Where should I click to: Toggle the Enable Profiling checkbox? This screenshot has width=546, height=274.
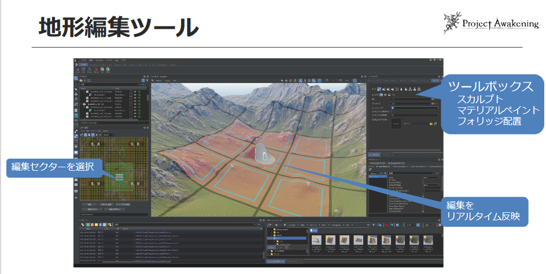423,182
